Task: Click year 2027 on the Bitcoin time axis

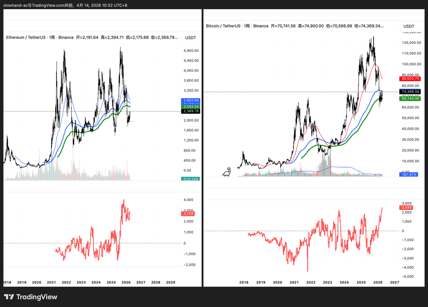Action: [x=394, y=282]
